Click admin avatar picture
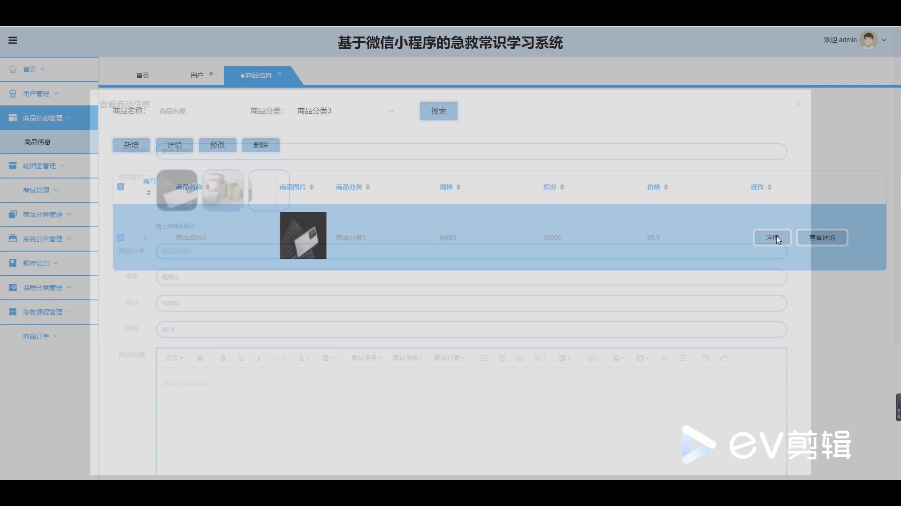Screen dimensions: 901x506 [868, 40]
